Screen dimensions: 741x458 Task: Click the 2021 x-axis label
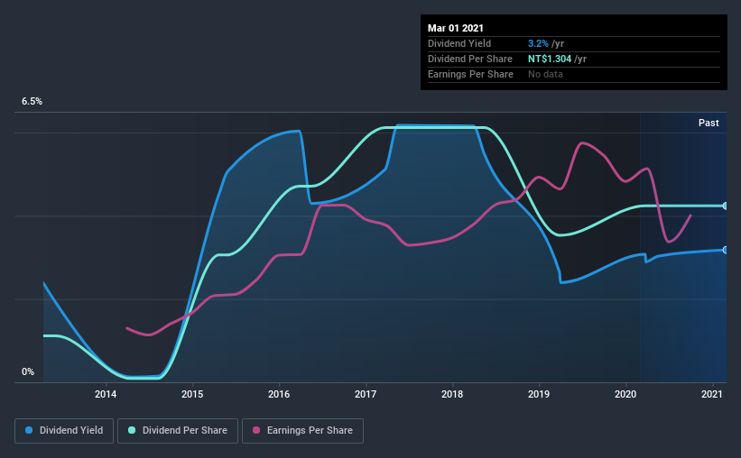[x=712, y=394]
